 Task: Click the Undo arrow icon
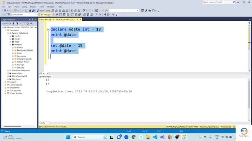pos(83,11)
